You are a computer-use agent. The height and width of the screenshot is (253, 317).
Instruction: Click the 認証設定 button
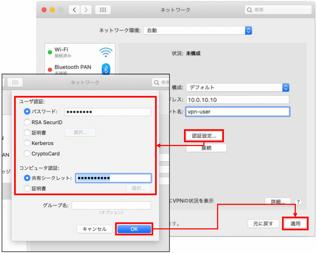coord(204,135)
